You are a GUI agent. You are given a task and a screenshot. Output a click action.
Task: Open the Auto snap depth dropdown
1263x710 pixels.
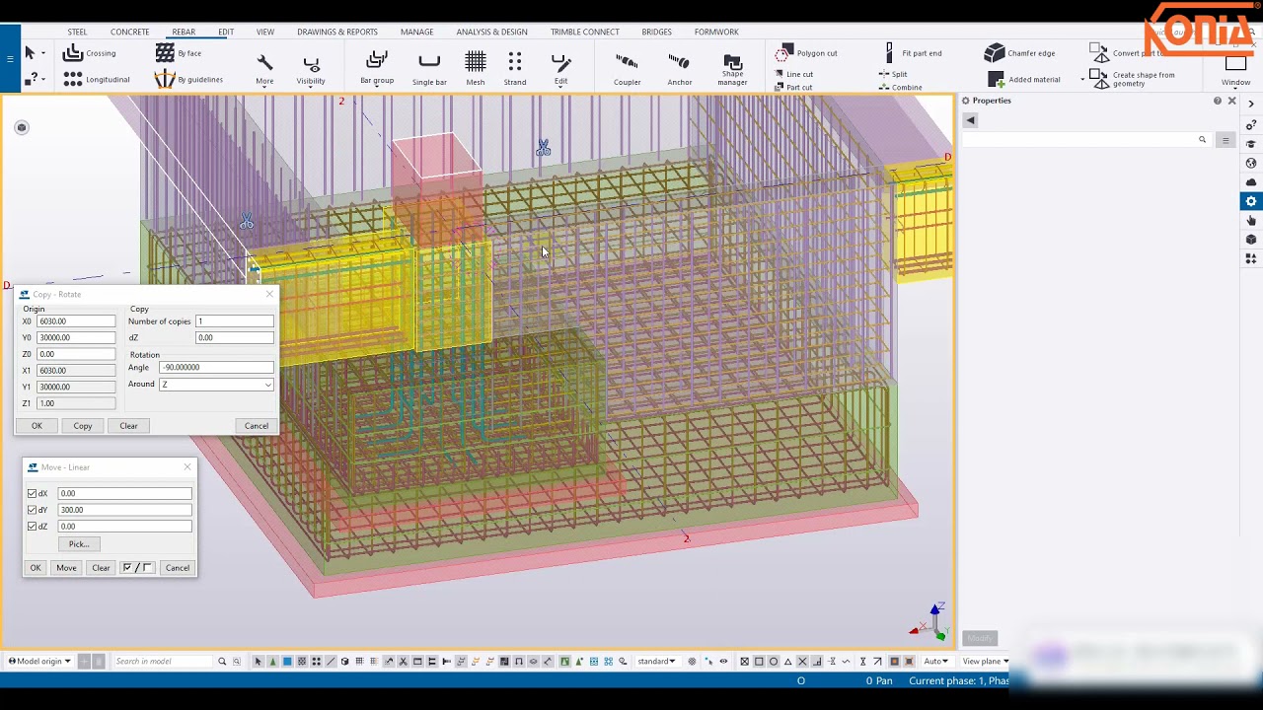pyautogui.click(x=935, y=662)
